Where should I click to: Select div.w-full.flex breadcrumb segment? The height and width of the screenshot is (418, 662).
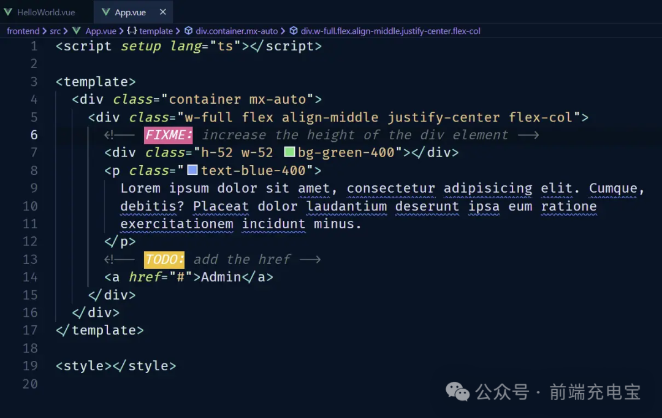click(x=390, y=31)
